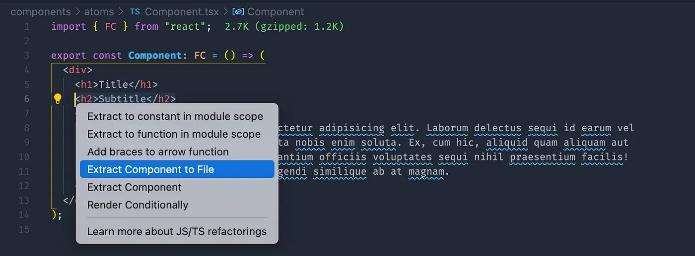Select Extract to constant in module scope

click(x=175, y=116)
